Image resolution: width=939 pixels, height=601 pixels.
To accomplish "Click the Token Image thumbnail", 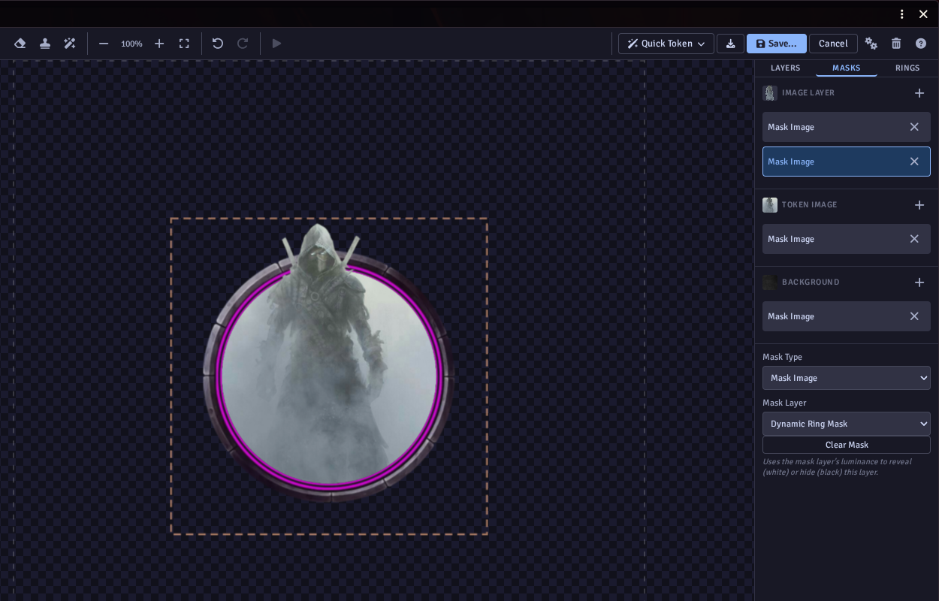I will coord(770,205).
